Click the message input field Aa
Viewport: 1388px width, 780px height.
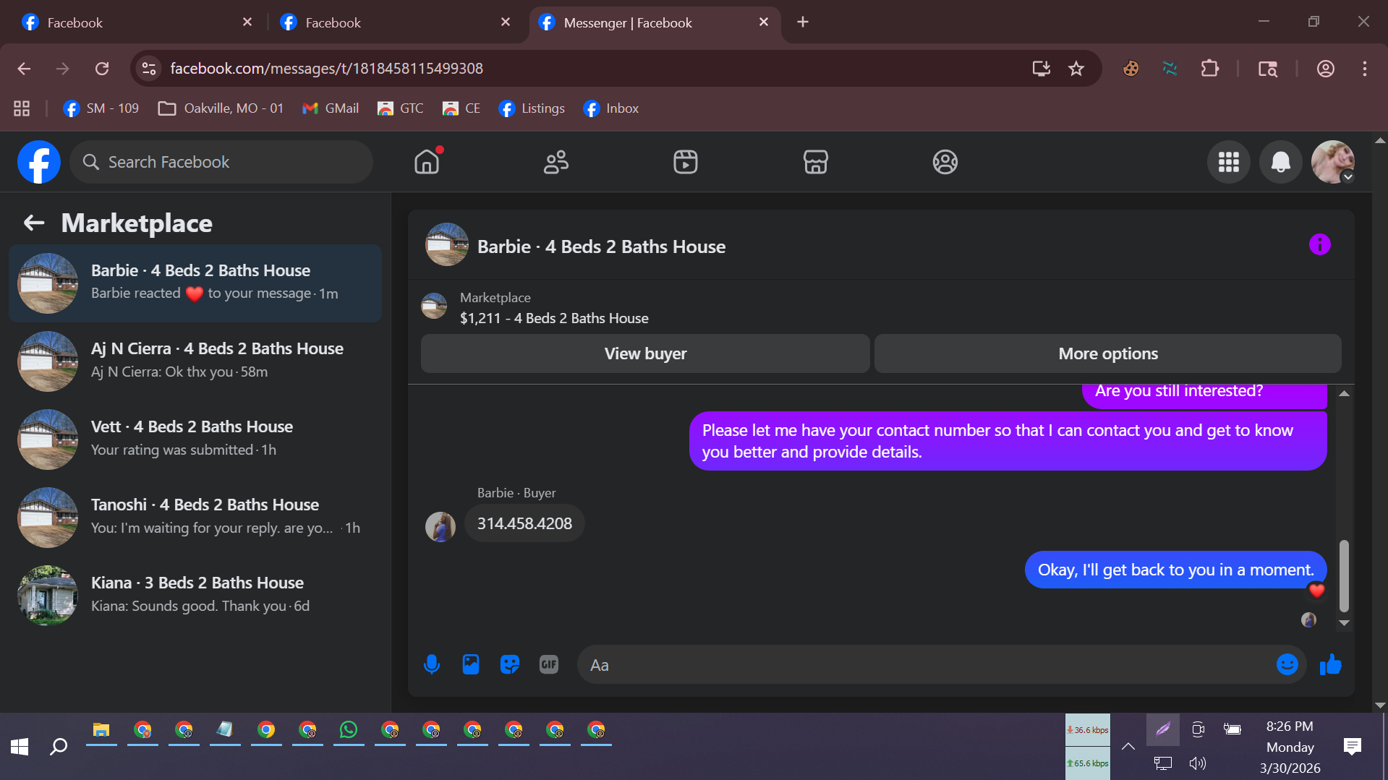926,665
